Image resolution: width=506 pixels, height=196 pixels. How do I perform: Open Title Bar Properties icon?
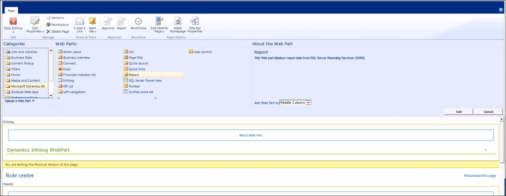pyautogui.click(x=195, y=21)
